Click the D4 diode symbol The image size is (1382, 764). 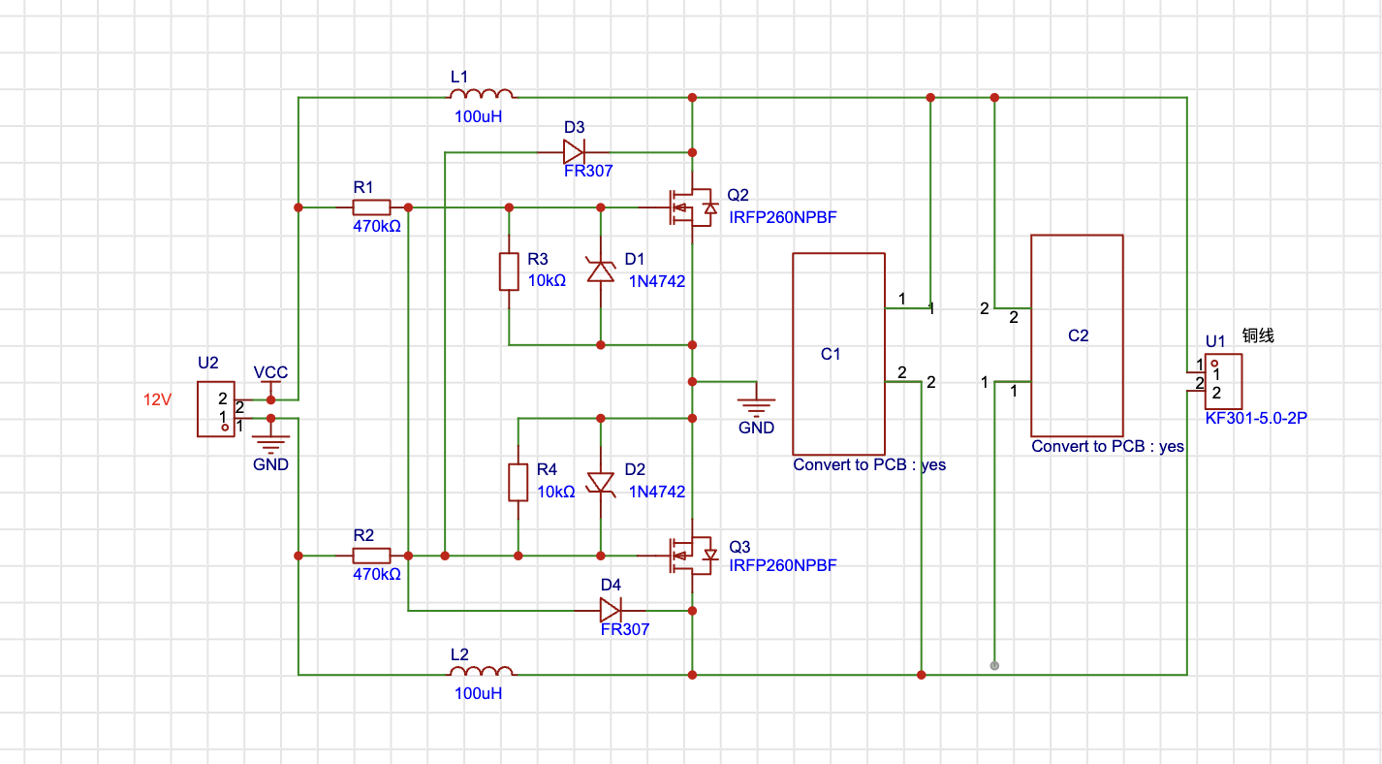click(x=611, y=610)
